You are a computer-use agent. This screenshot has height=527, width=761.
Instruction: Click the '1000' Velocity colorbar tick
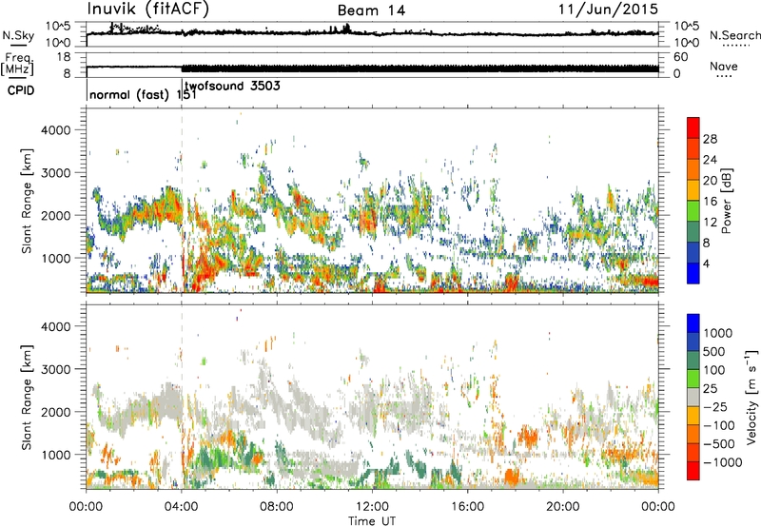point(717,333)
